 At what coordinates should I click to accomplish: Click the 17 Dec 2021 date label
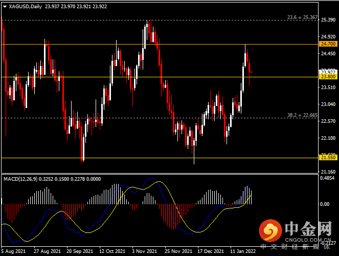point(211,251)
